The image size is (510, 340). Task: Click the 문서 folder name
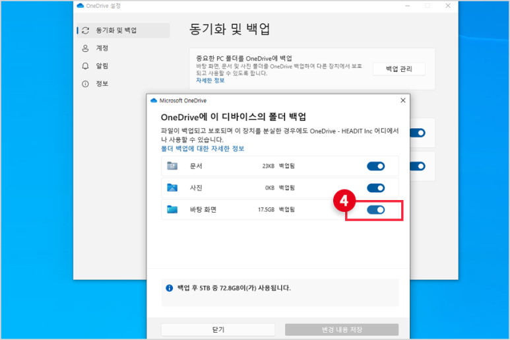click(x=196, y=166)
